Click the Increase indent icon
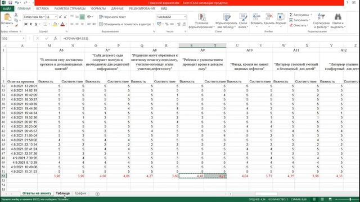The height and width of the screenshot is (202, 360). [x=94, y=24]
